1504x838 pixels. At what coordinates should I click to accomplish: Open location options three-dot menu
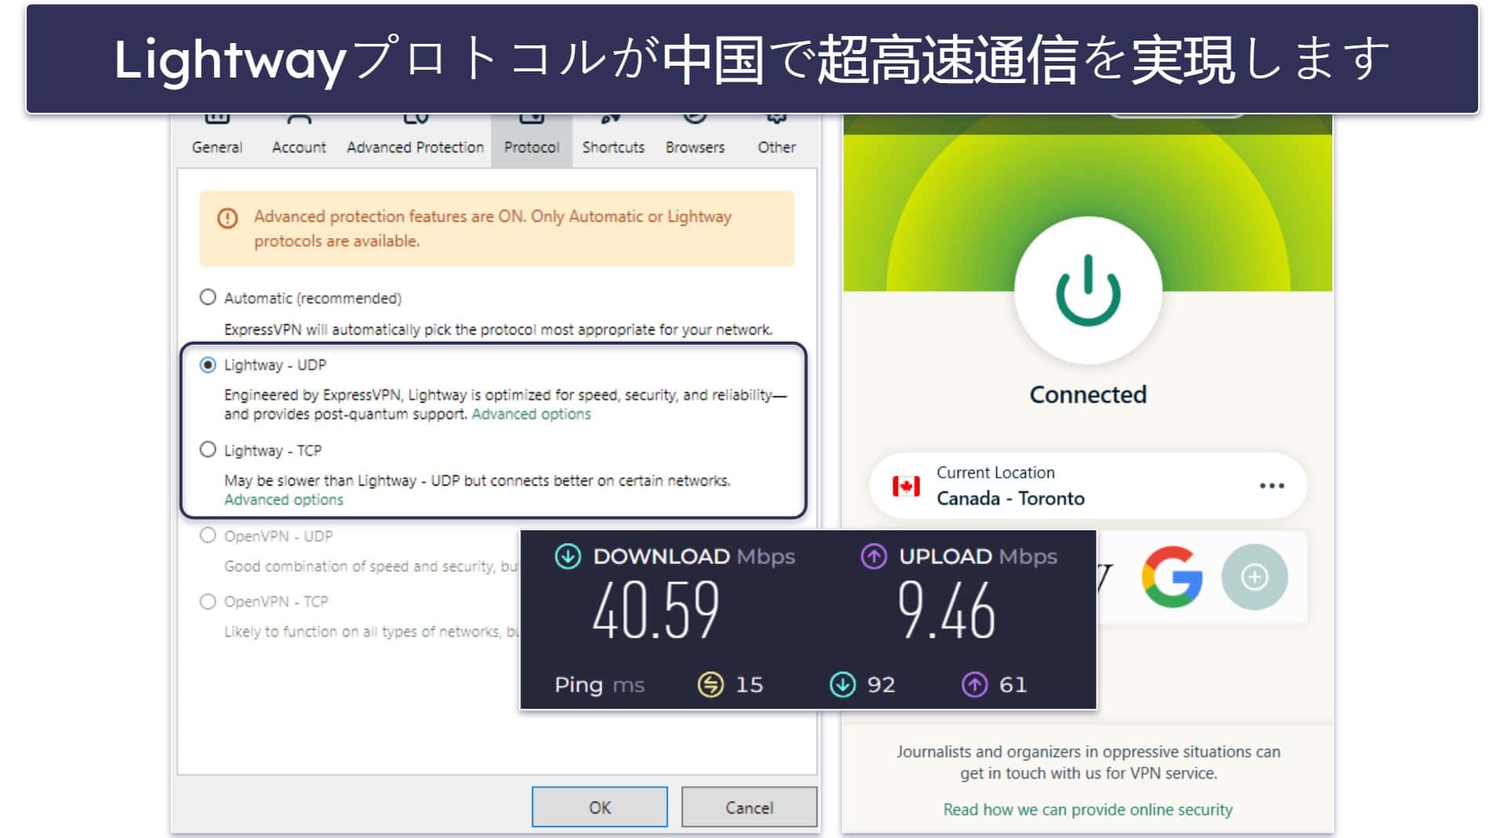[1271, 486]
